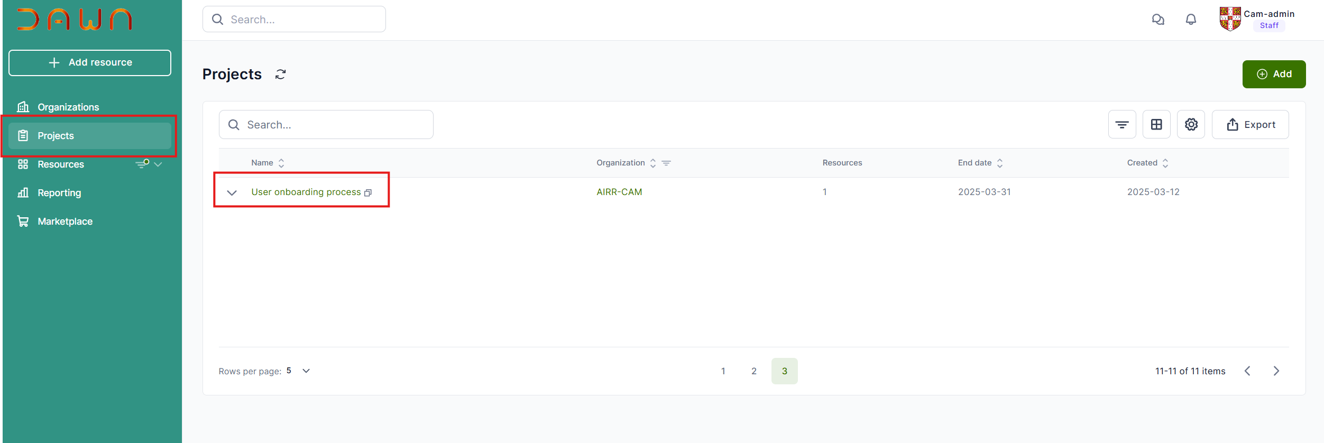Toggle the Resources sidebar filter
Viewport: 1324px width, 443px height.
pos(142,164)
